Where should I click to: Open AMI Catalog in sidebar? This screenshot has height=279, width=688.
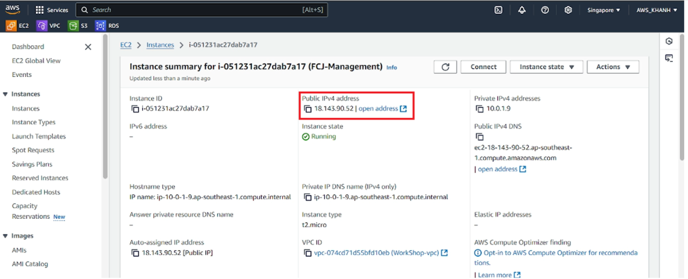pos(30,264)
